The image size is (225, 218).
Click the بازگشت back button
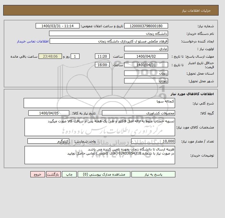point(53,174)
